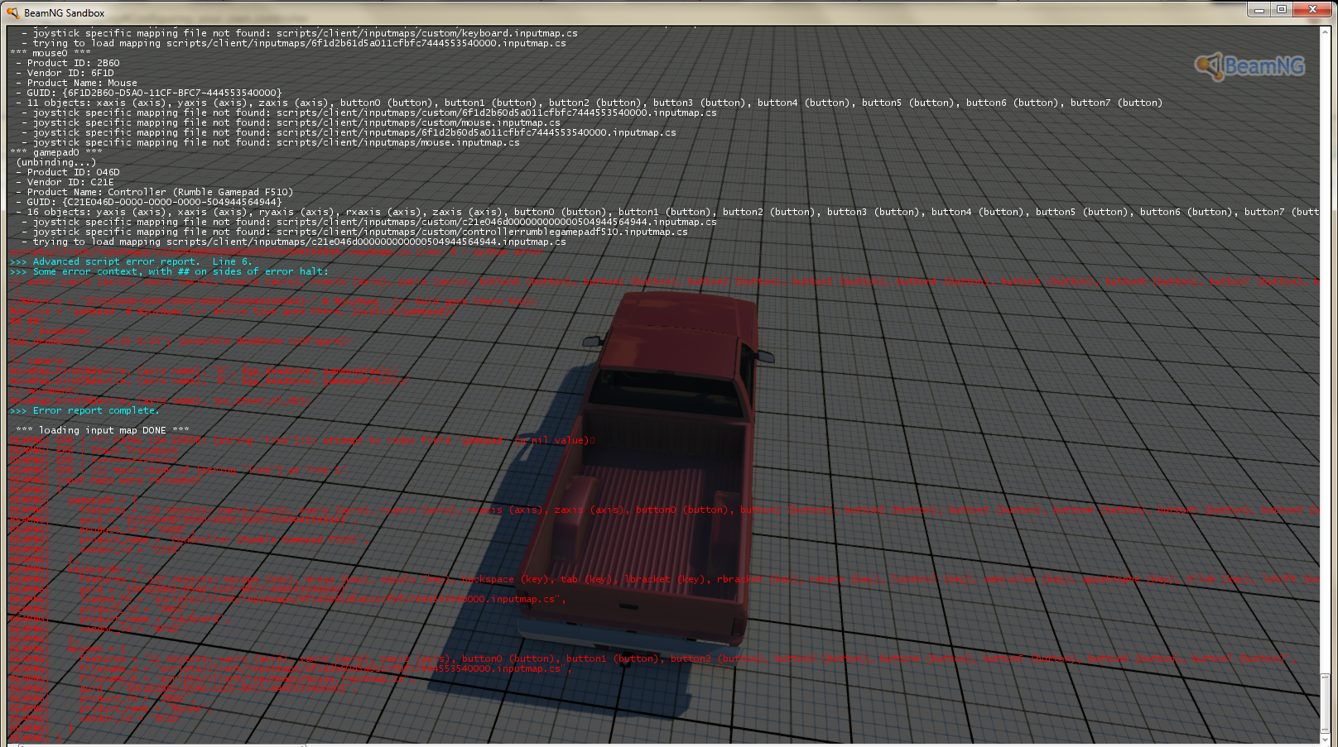
Task: Click the GUID line starting '{6F1D2B60'
Action: [149, 93]
